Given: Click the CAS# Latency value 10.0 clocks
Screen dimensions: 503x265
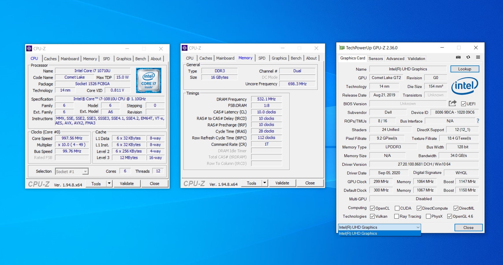Looking at the screenshot, I should click(266, 112).
